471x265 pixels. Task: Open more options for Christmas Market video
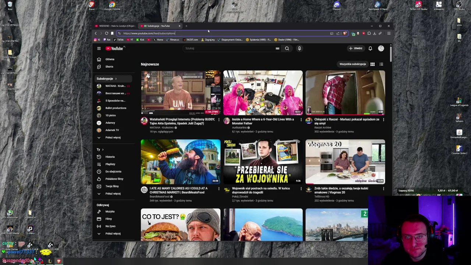click(x=219, y=188)
